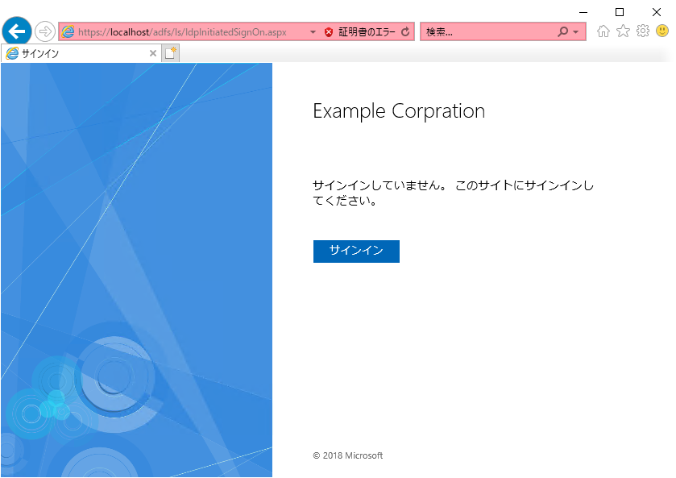Click the smiley feedback icon
676x478 pixels.
coord(662,31)
